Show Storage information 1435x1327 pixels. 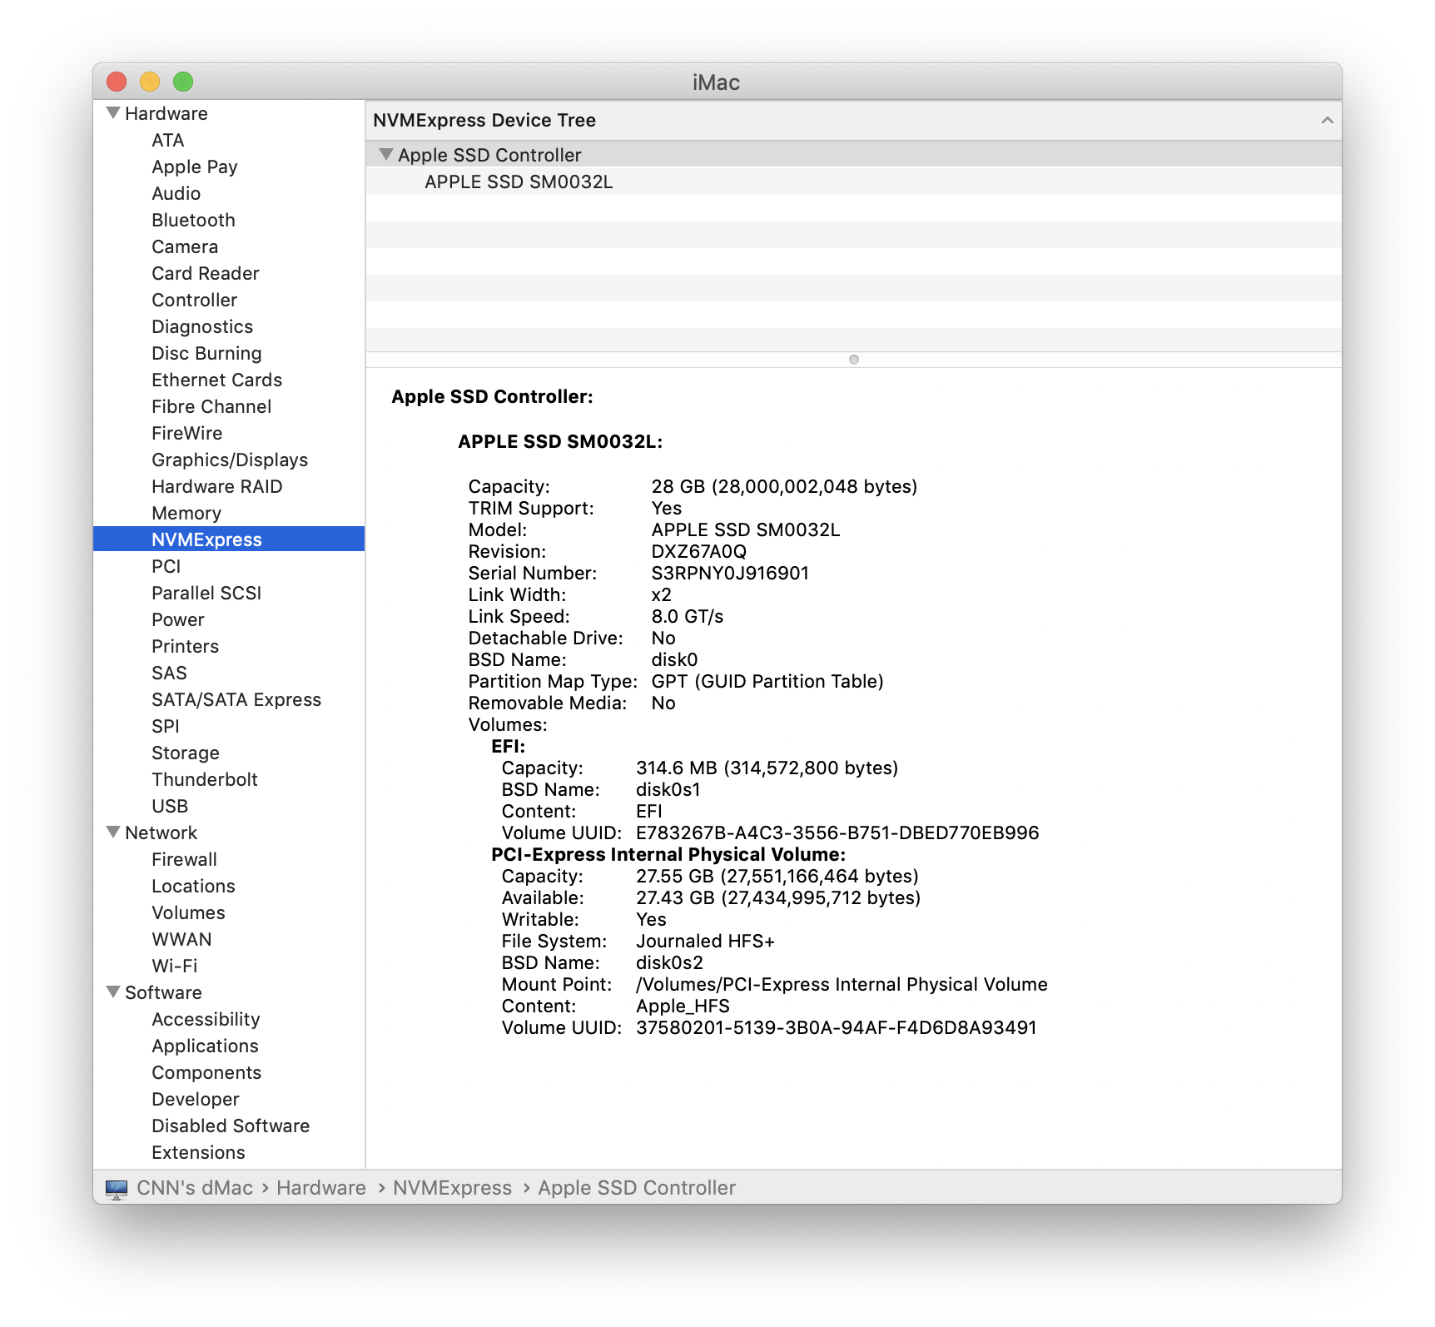pyautogui.click(x=185, y=753)
